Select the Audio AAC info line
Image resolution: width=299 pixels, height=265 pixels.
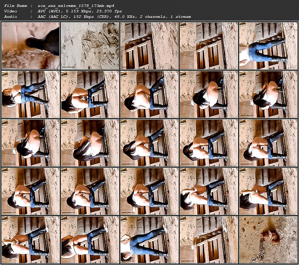pos(97,17)
